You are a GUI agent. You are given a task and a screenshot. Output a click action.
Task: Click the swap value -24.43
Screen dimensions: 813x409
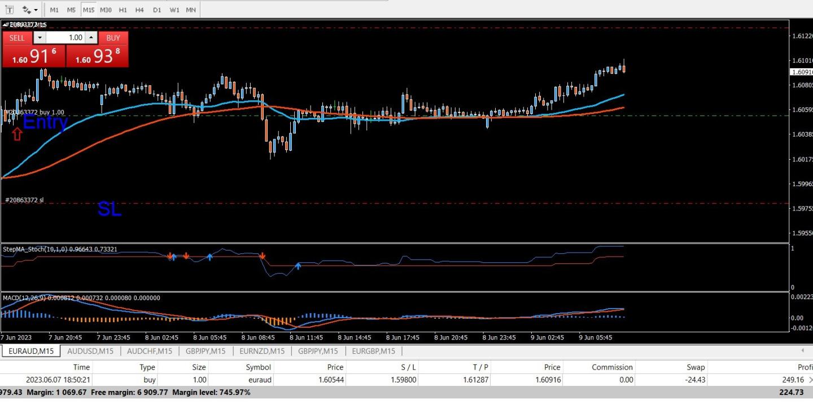(694, 380)
